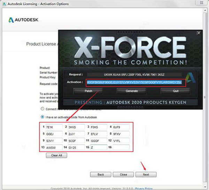This screenshot has width=209, height=190.
Task: Click activation field 9 containing S3VY
Action: [54, 141]
